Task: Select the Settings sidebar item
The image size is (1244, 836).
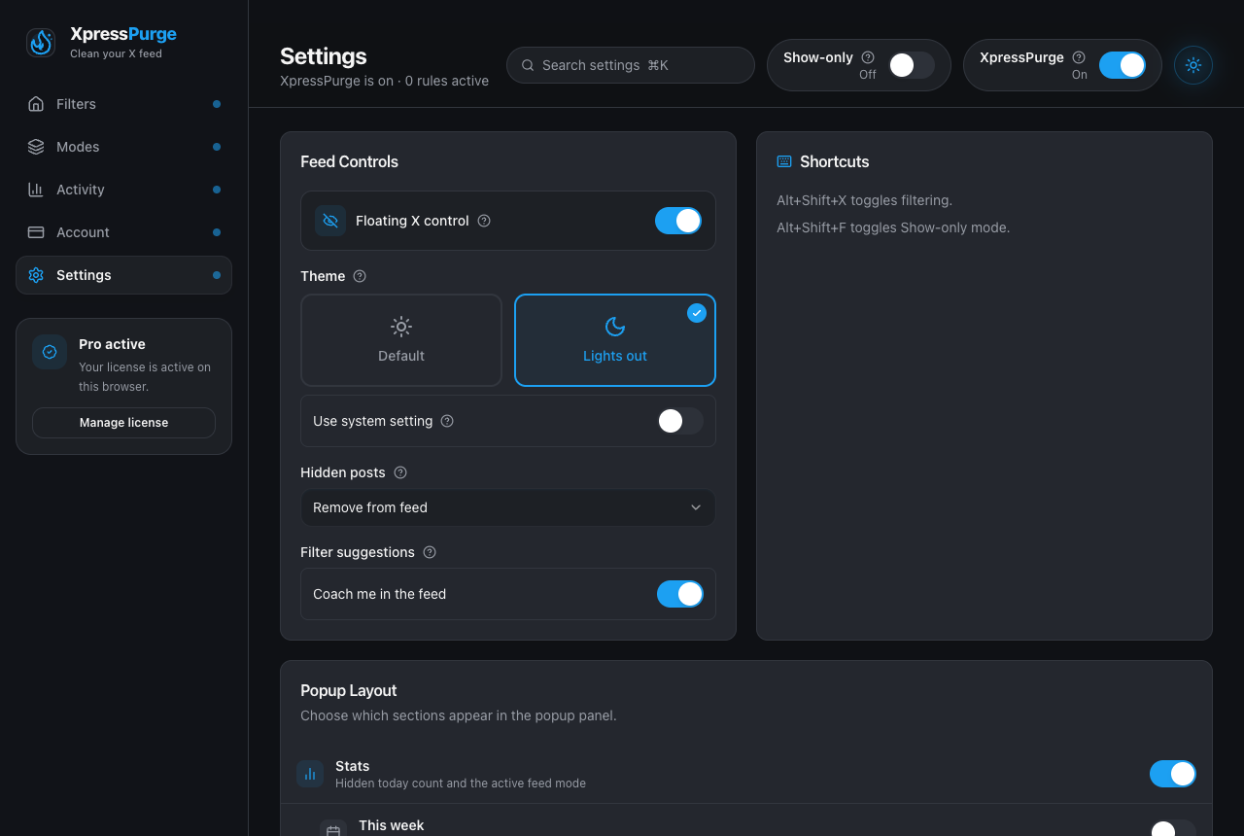Action: tap(123, 275)
